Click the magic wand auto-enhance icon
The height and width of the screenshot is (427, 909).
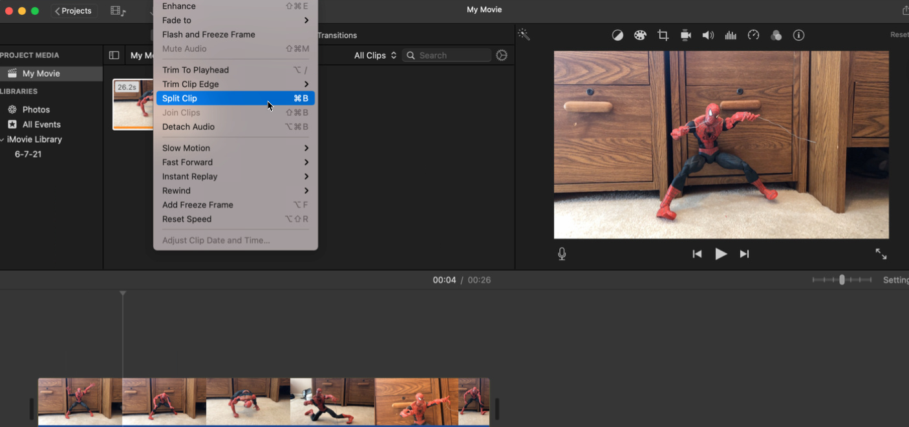pyautogui.click(x=524, y=35)
